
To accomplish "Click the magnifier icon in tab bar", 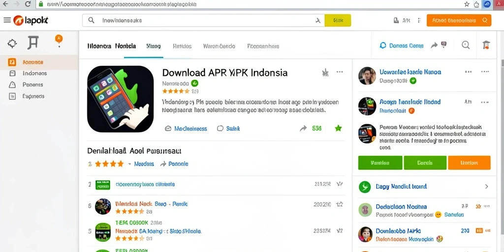I will (x=466, y=45).
